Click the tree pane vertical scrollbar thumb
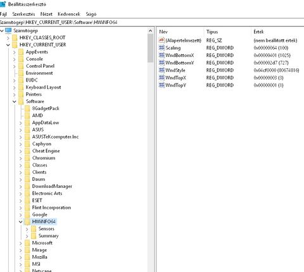 tap(150, 48)
